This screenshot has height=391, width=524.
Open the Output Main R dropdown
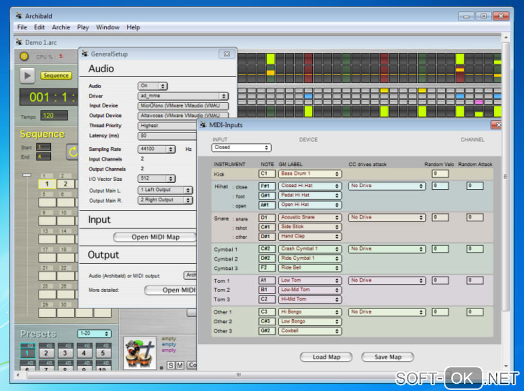[x=165, y=200]
